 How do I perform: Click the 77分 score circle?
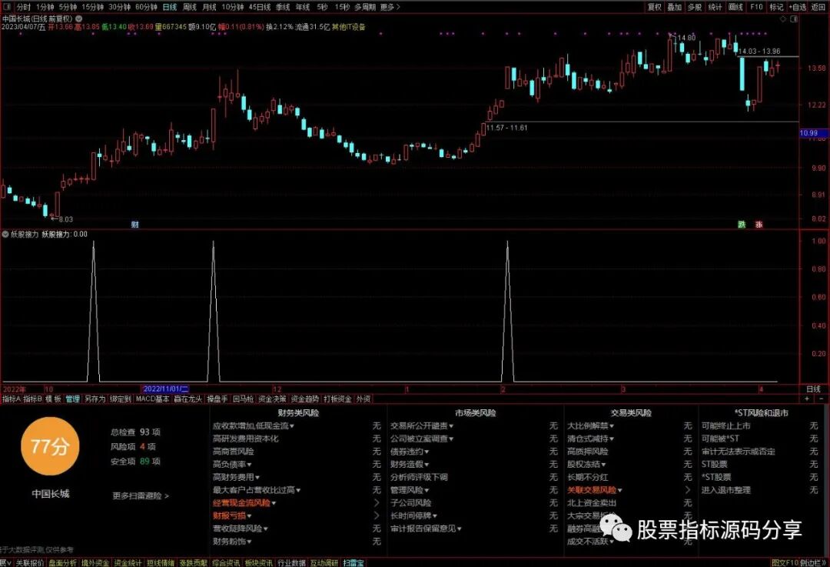50,446
